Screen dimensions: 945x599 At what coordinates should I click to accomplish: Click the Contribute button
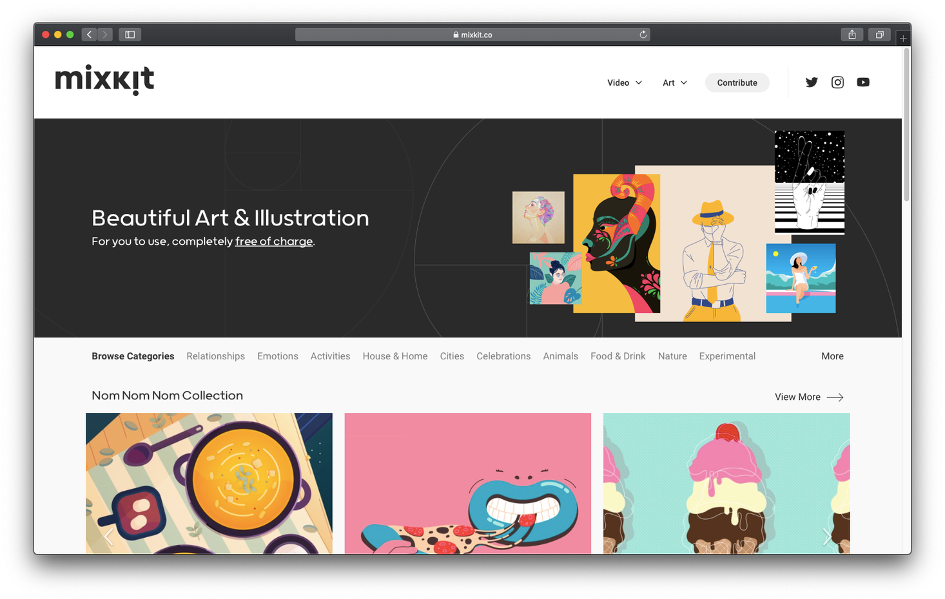737,82
